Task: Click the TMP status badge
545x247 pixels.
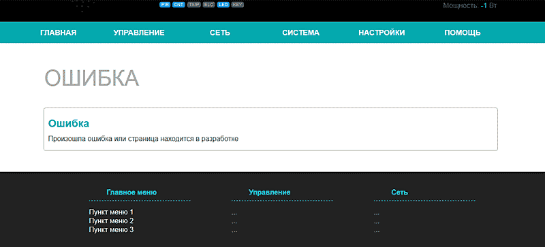Action: coord(194,5)
